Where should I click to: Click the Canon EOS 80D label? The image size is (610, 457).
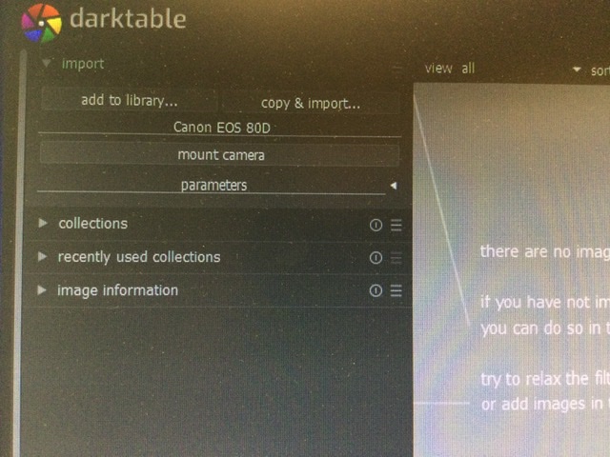pyautogui.click(x=222, y=128)
